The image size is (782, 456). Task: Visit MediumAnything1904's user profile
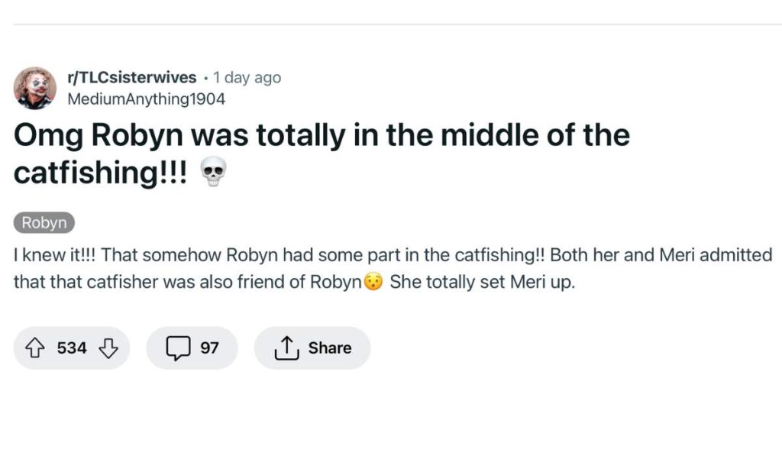(147, 99)
